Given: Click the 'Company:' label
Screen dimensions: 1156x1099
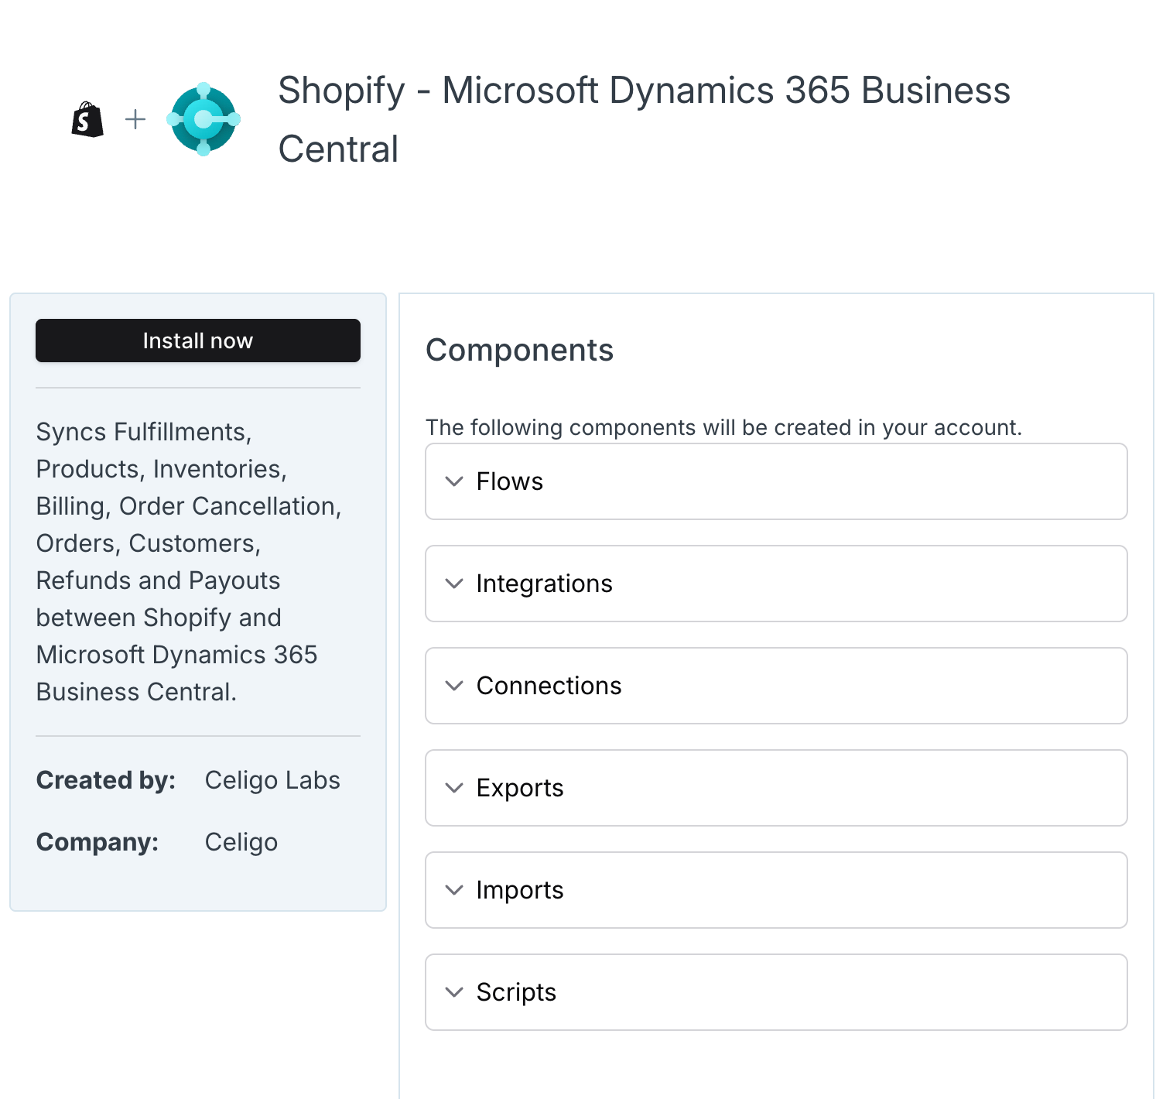Looking at the screenshot, I should point(97,842).
